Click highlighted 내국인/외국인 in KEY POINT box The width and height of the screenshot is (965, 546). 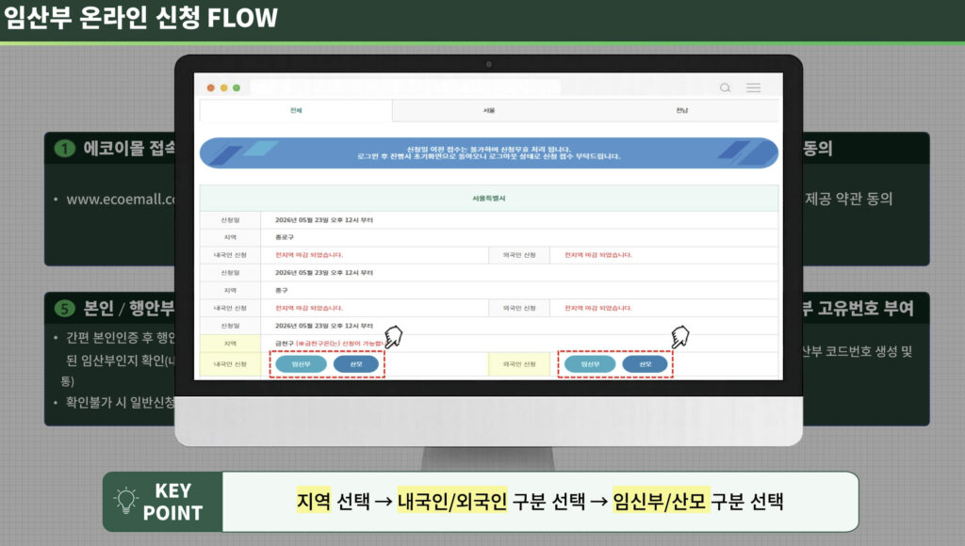452,501
